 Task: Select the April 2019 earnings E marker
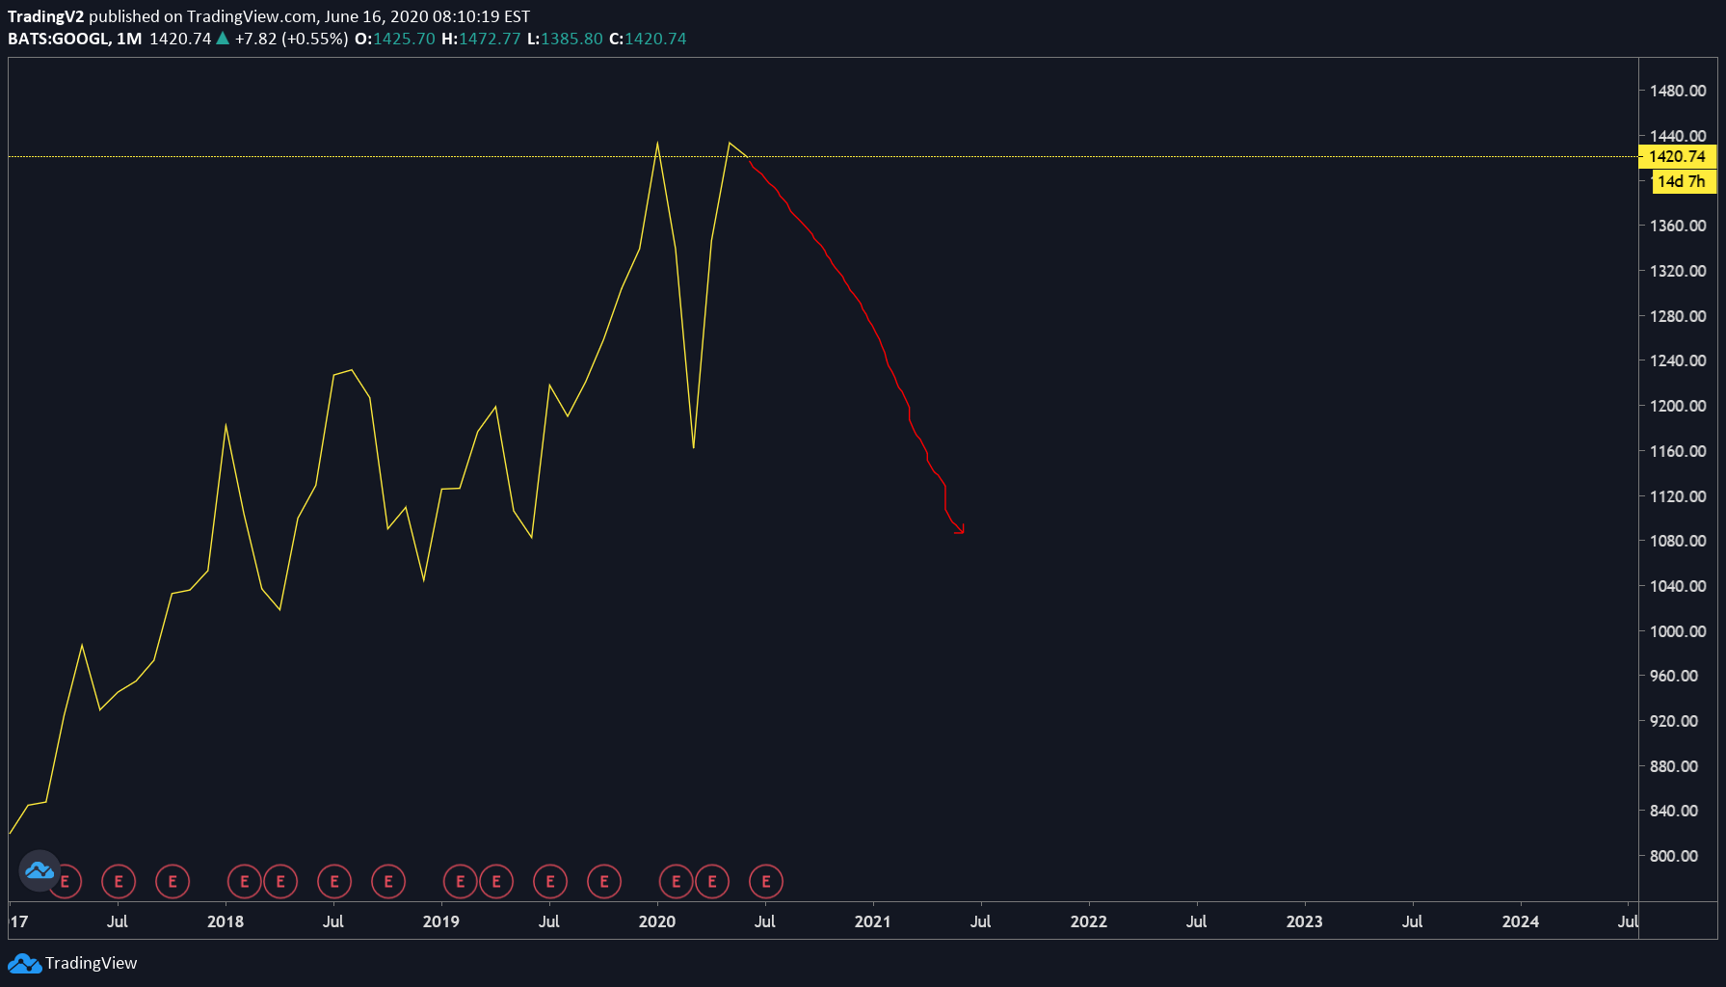(x=496, y=881)
